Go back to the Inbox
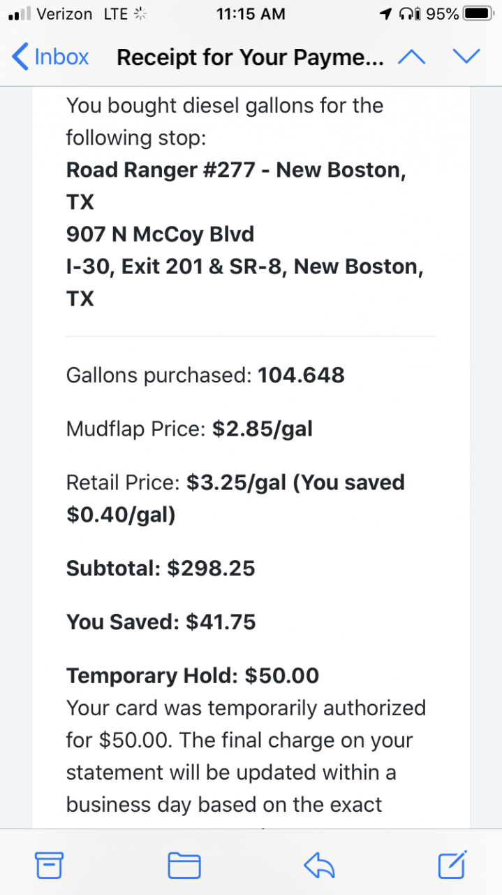The width and height of the screenshot is (502, 895). [x=51, y=57]
